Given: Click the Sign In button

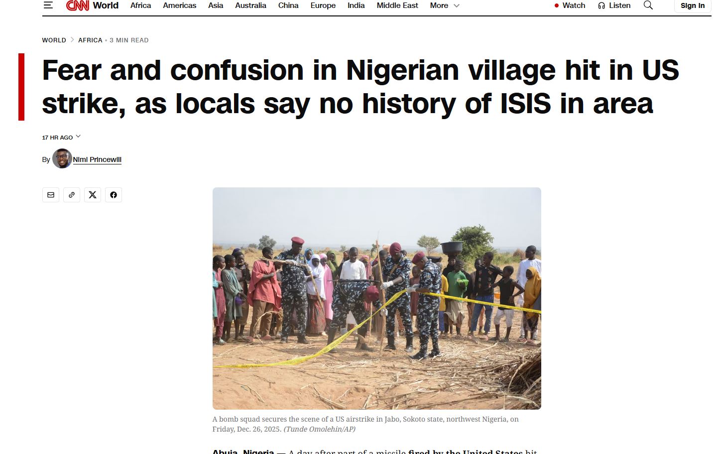Looking at the screenshot, I should (693, 5).
